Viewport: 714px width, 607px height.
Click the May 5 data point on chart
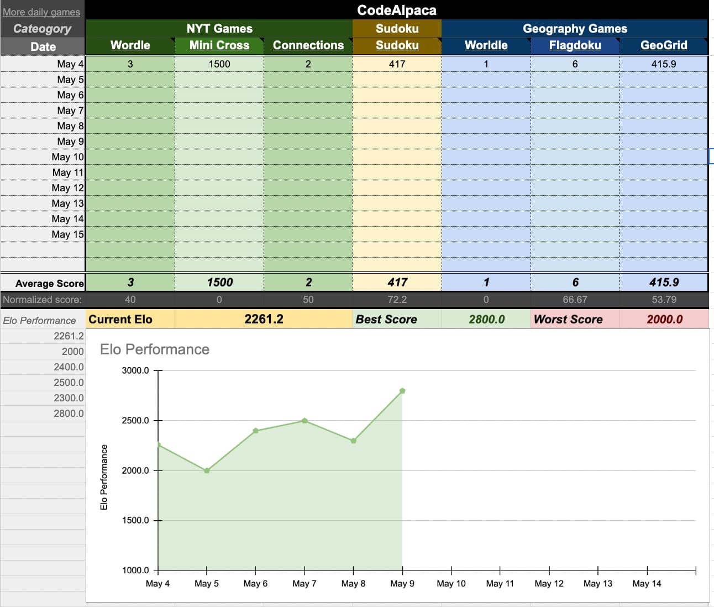[207, 471]
